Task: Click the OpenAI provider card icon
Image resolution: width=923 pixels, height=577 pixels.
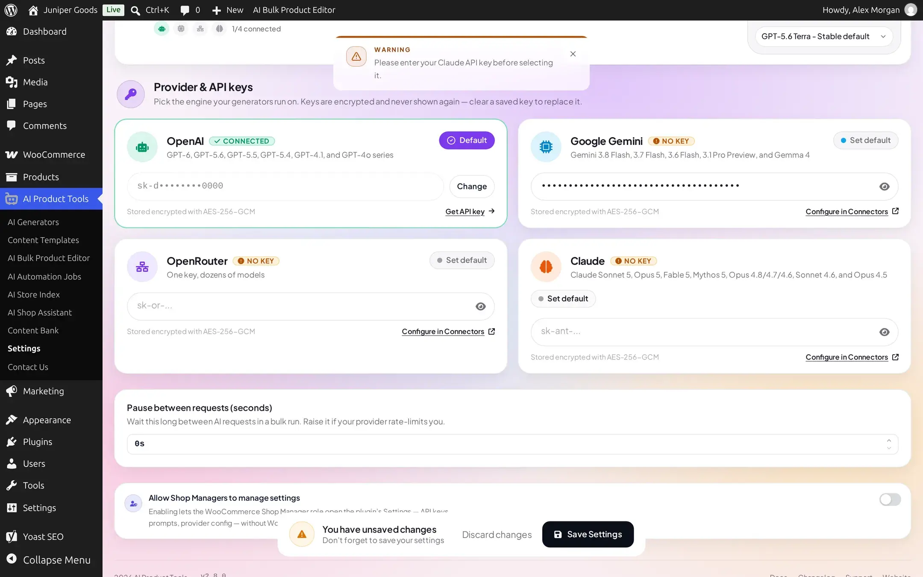Action: [x=142, y=147]
